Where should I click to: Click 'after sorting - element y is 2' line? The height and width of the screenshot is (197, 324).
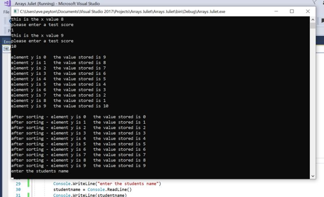[x=78, y=128]
